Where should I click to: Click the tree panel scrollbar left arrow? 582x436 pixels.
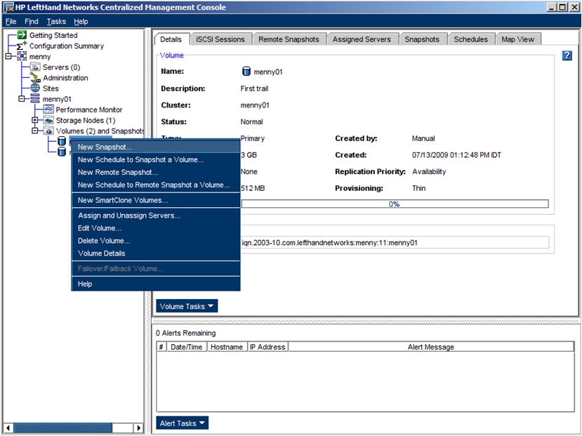tap(8, 428)
